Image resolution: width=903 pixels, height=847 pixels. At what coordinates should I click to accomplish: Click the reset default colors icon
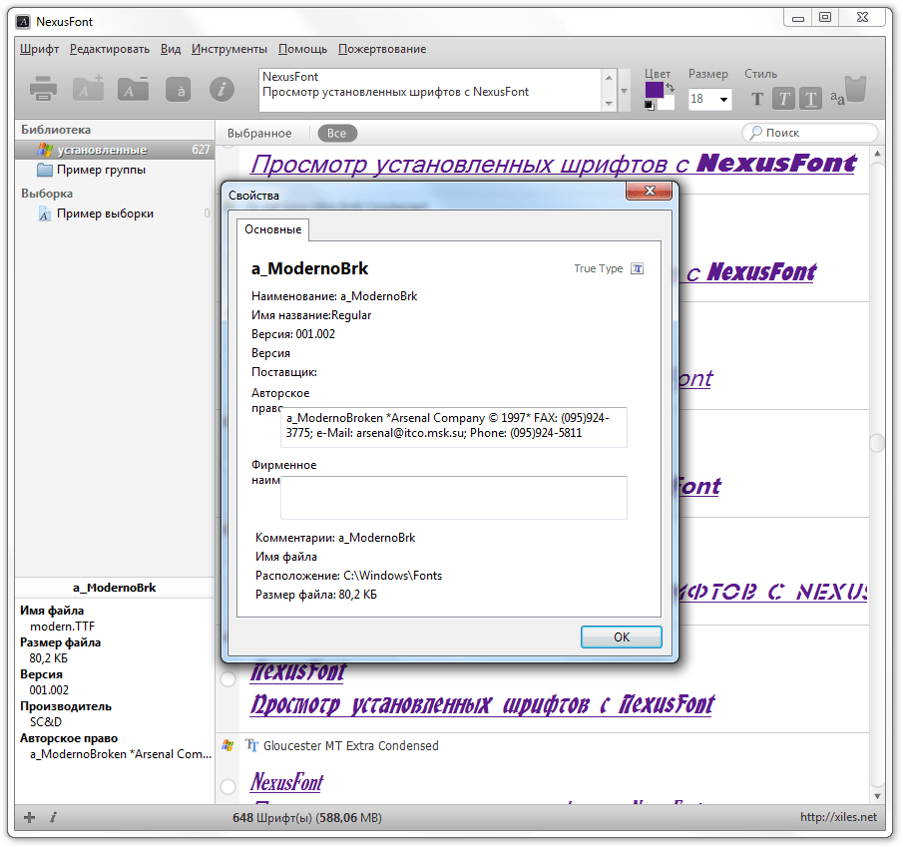point(650,106)
